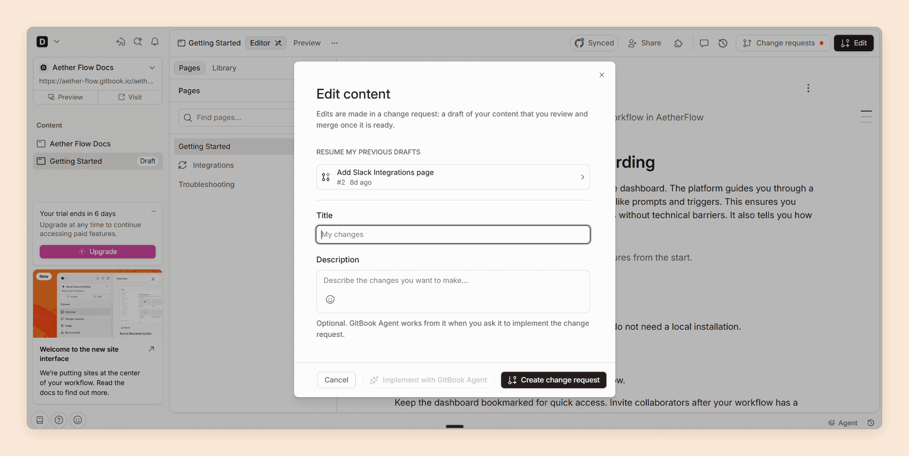Open the organization logo D menu
The width and height of the screenshot is (909, 456).
(x=42, y=42)
